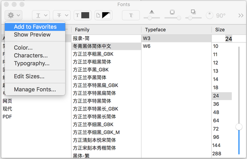Select the W3 typeface
The width and height of the screenshot is (247, 159).
click(177, 38)
